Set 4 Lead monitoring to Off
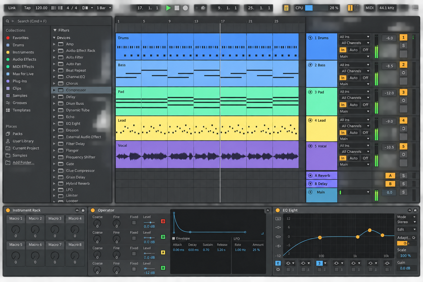 coord(365,133)
